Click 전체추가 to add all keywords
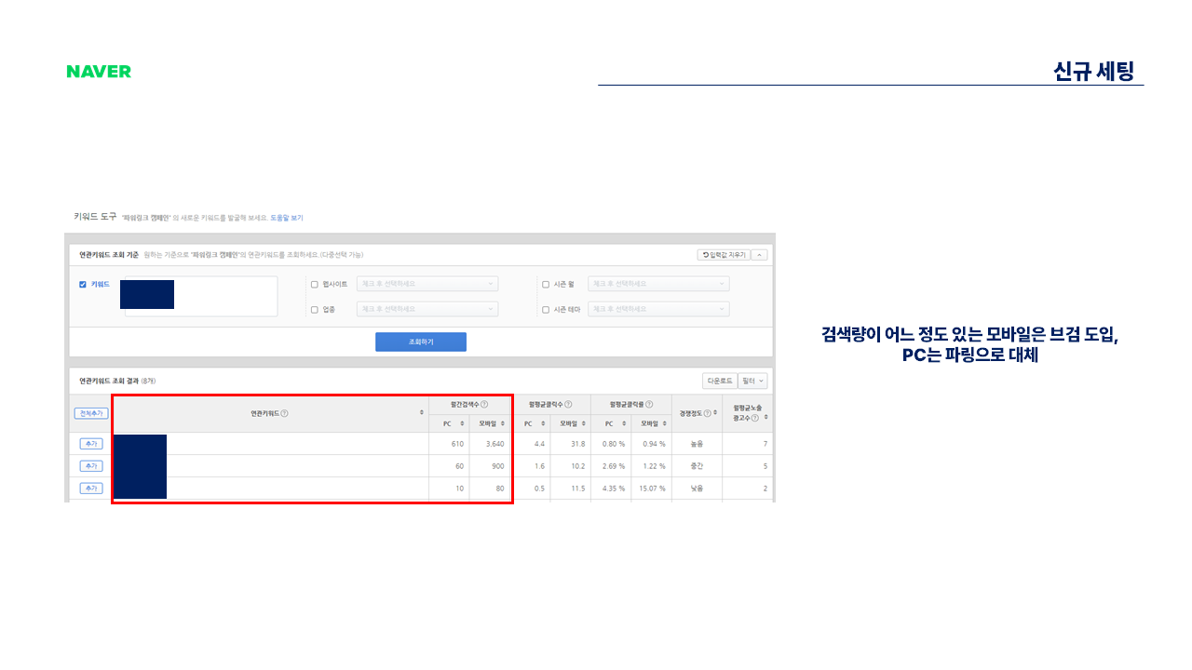1192x670 pixels. click(x=90, y=413)
